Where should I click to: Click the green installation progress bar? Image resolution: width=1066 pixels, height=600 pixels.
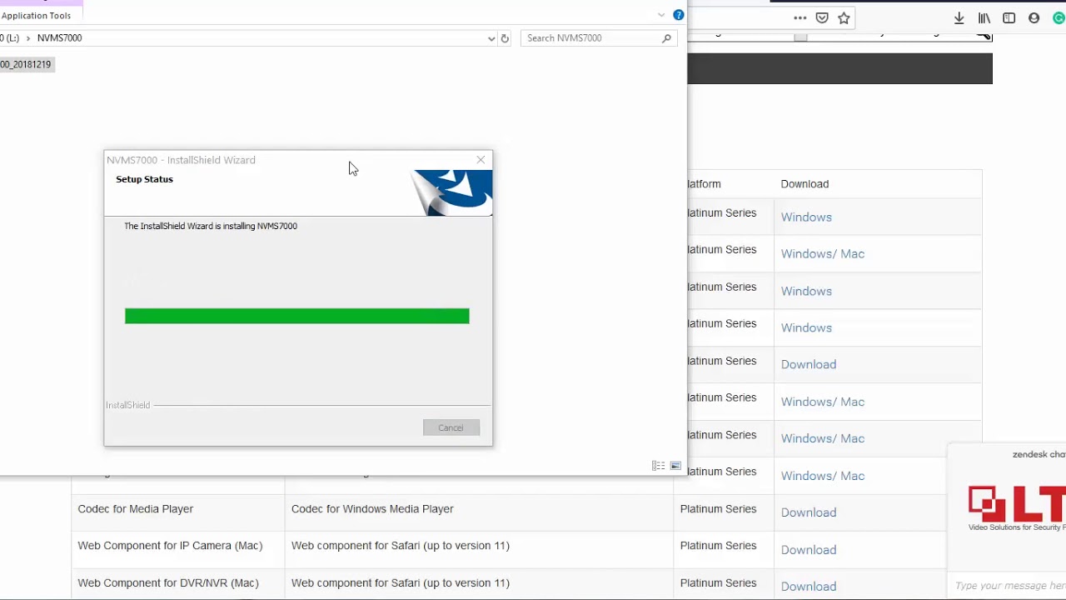tap(296, 316)
